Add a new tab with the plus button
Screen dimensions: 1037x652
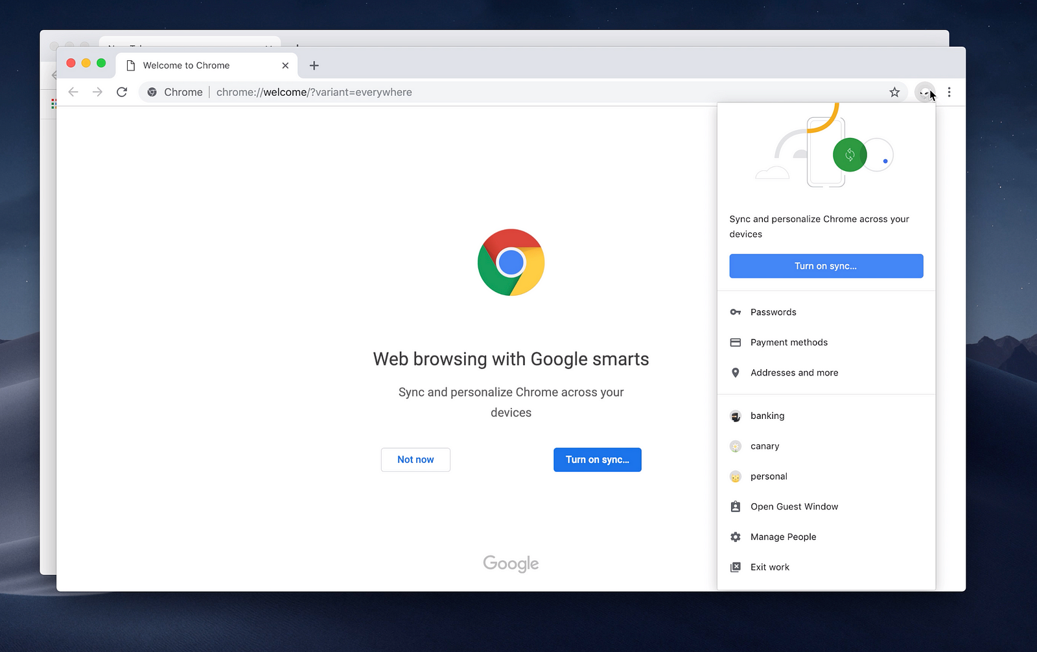[x=314, y=65]
